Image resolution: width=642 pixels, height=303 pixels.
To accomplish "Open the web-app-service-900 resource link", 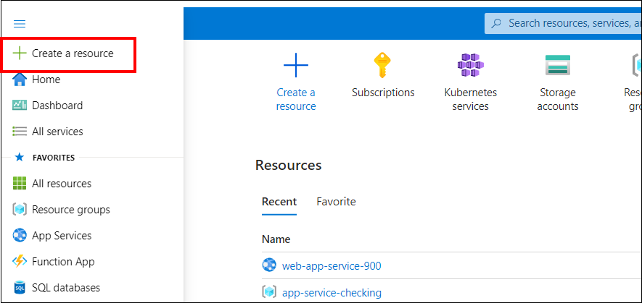I will point(332,266).
